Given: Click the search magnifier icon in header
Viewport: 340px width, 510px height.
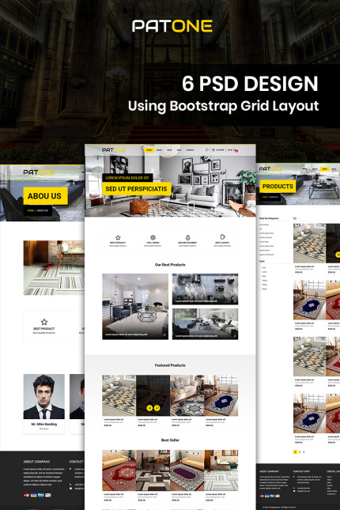Looking at the screenshot, I should (x=206, y=150).
